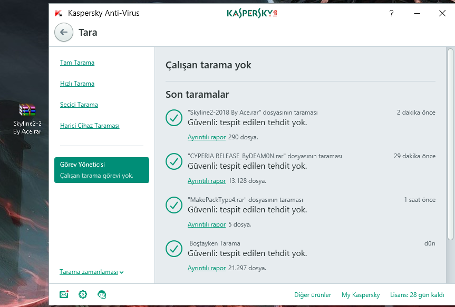This screenshot has width=455, height=307.
Task: Click the 5 dosya. file count
Action: pyautogui.click(x=240, y=224)
